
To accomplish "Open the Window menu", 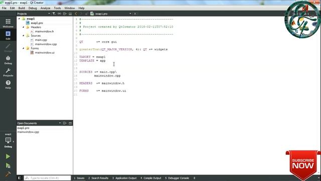I will 70,8.
